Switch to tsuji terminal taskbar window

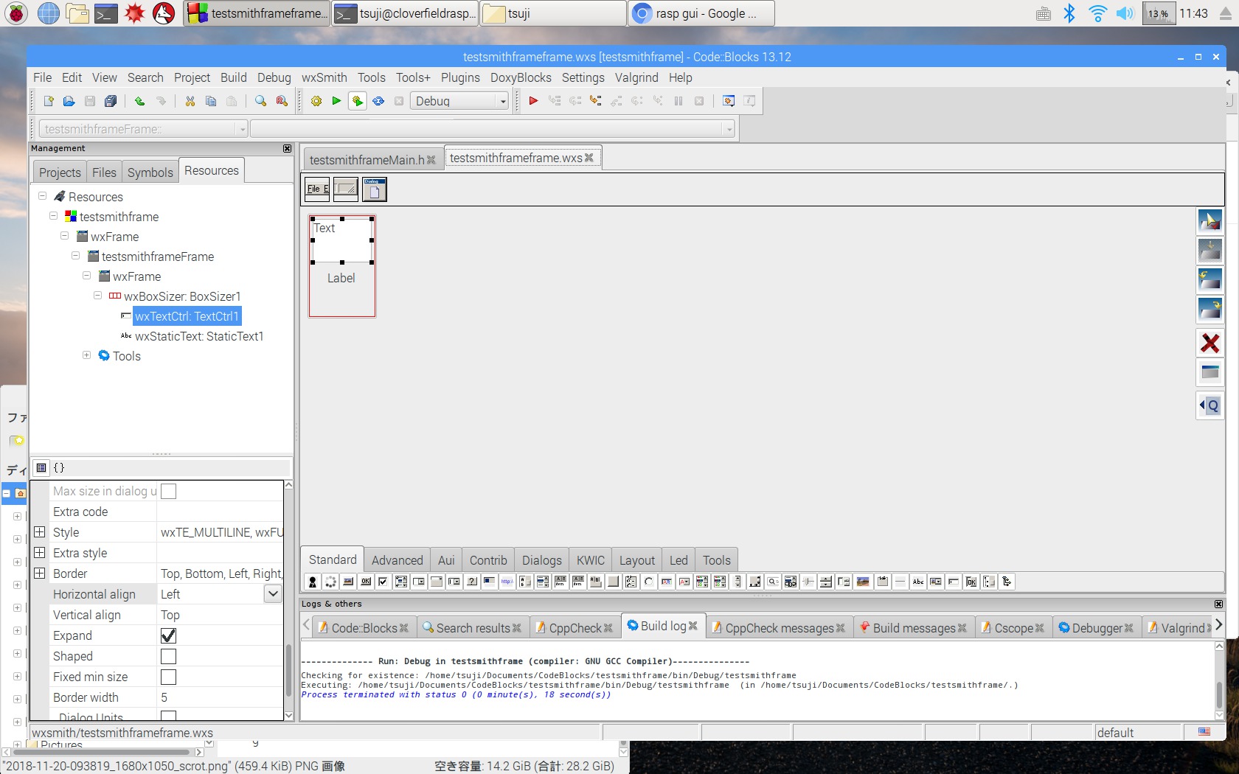click(x=404, y=13)
